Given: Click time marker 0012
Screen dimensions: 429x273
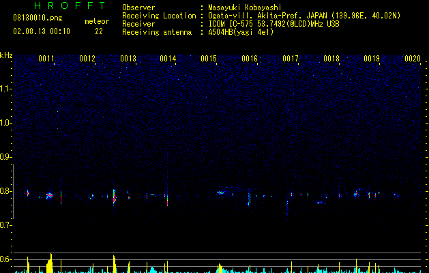Looking at the screenshot, I should click(87, 59).
